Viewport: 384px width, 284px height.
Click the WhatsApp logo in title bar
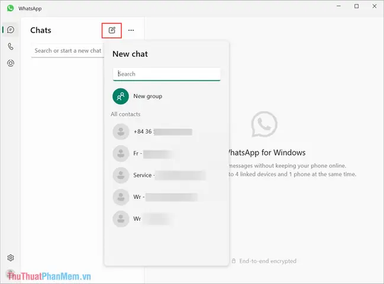[x=10, y=8]
